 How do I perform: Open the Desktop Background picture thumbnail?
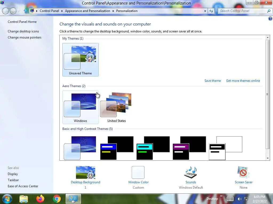[86, 172]
